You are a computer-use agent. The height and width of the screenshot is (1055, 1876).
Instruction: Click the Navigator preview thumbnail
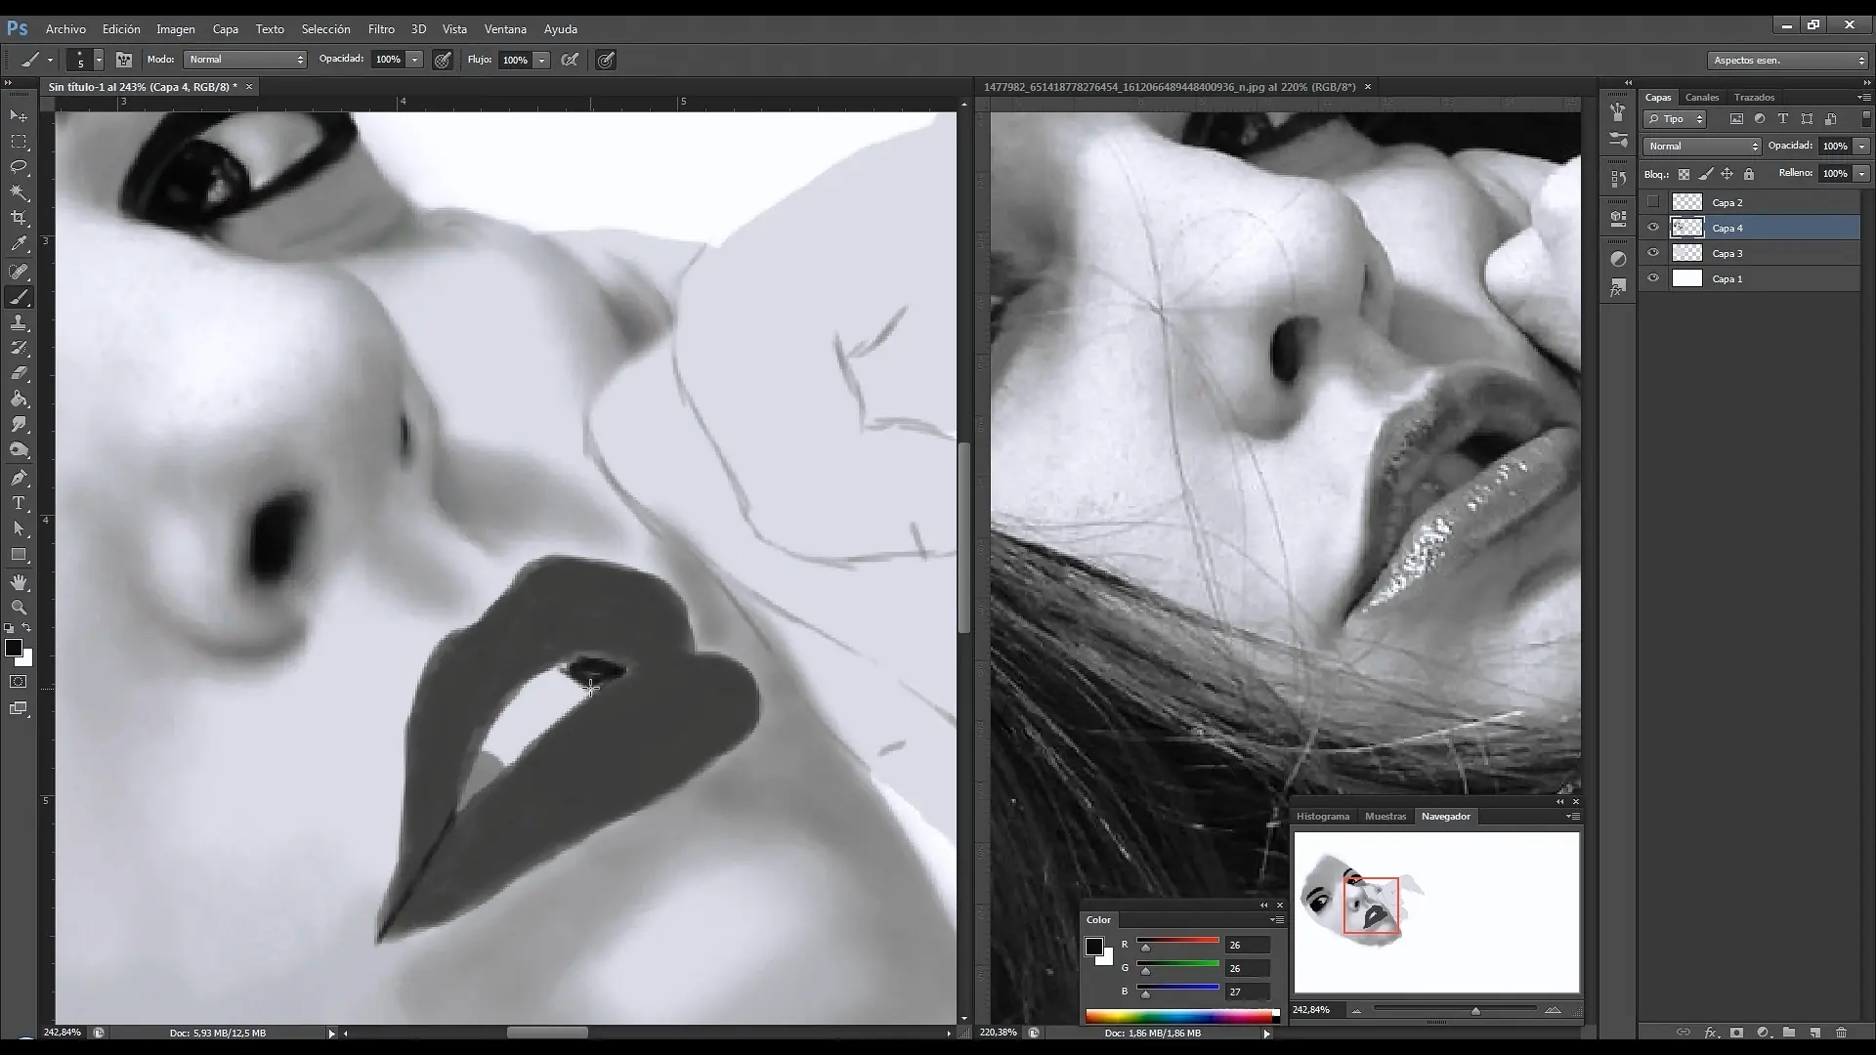(x=1436, y=912)
